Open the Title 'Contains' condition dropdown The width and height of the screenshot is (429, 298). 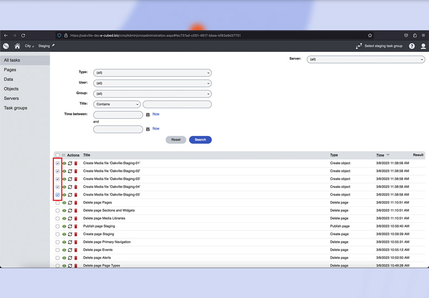[117, 105]
